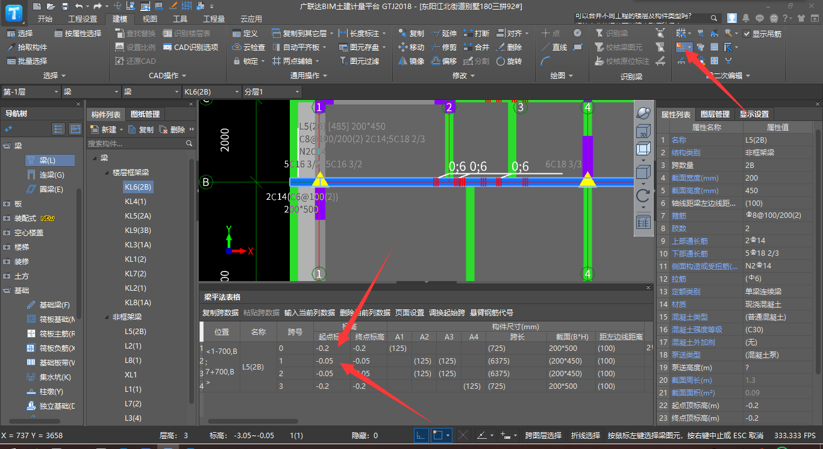The image size is (823, 449).
Task: Switch to the 图纸管理 tab
Action: [145, 114]
